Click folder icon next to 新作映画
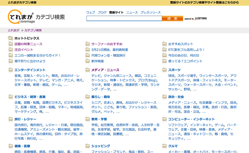Viewport: 249px width, 153px height. (87, 61)
